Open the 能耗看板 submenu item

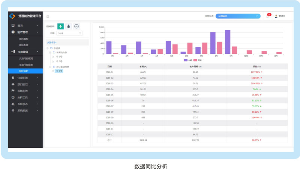24,39
